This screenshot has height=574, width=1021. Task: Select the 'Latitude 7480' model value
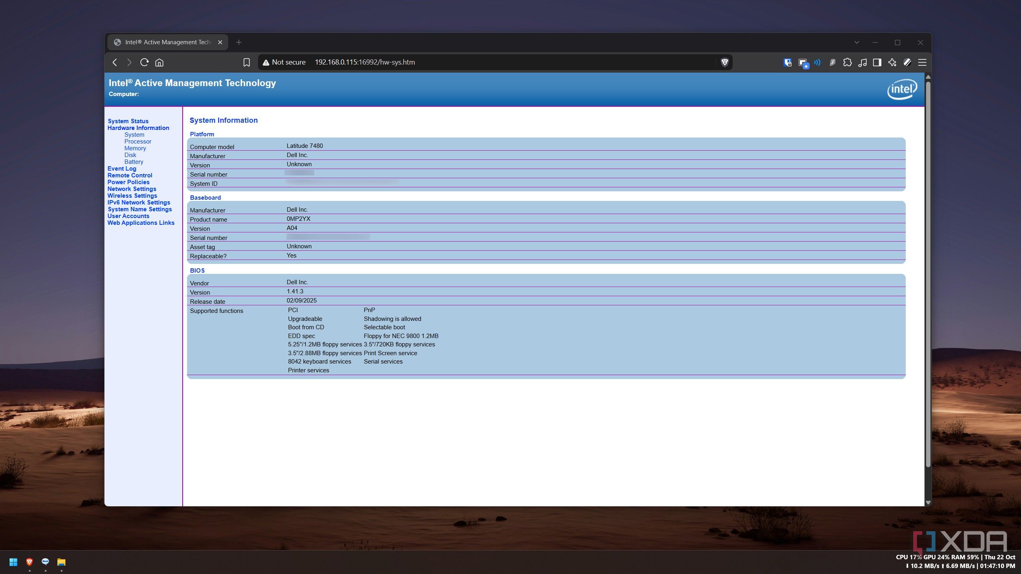pos(305,146)
